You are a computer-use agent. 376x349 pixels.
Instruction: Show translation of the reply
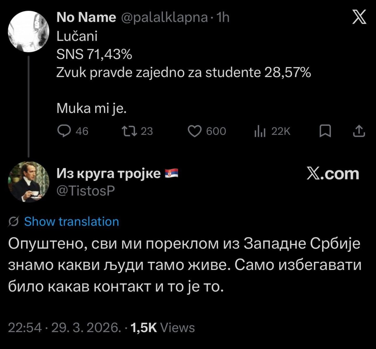71,222
